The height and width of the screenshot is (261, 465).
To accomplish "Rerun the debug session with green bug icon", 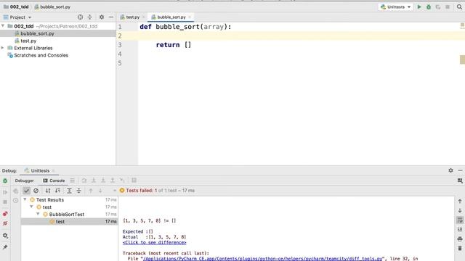I will [x=5, y=181].
